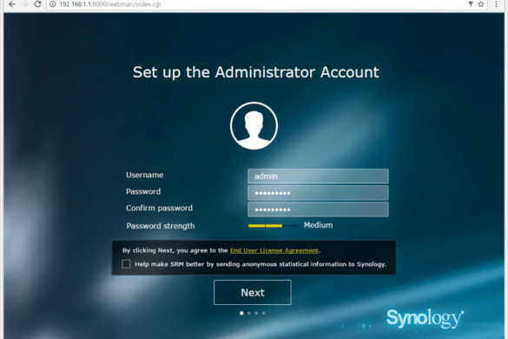Click the administrator avatar icon
Image resolution: width=508 pixels, height=339 pixels.
pos(254,125)
